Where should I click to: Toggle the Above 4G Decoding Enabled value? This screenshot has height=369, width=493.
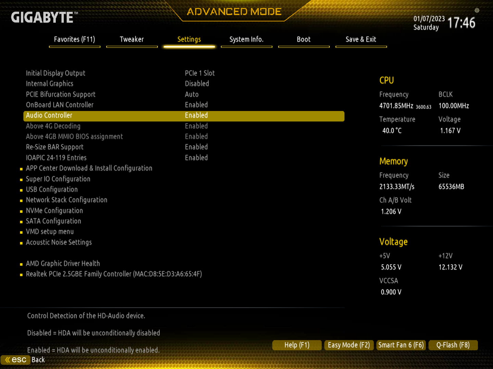(197, 126)
